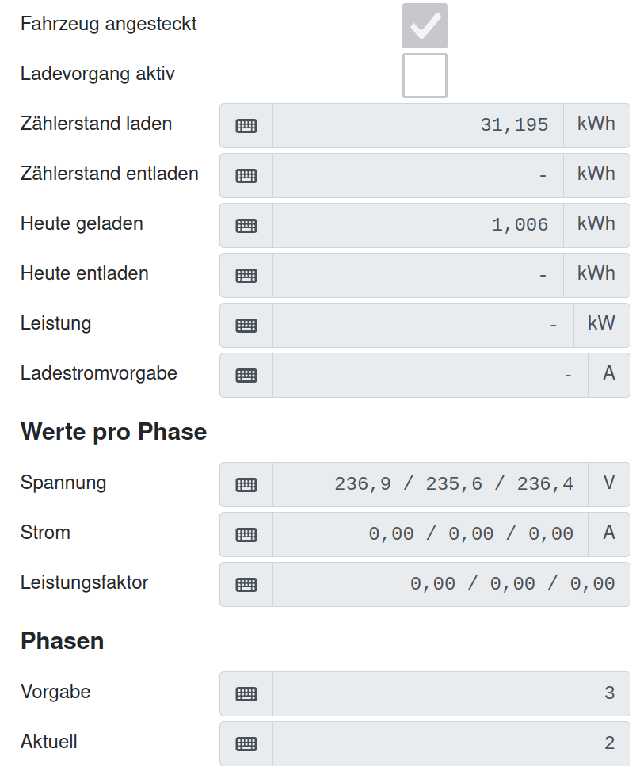Screen dimensions: 640x779
Task: Click the Strom per-phase current field
Action: click(x=430, y=534)
